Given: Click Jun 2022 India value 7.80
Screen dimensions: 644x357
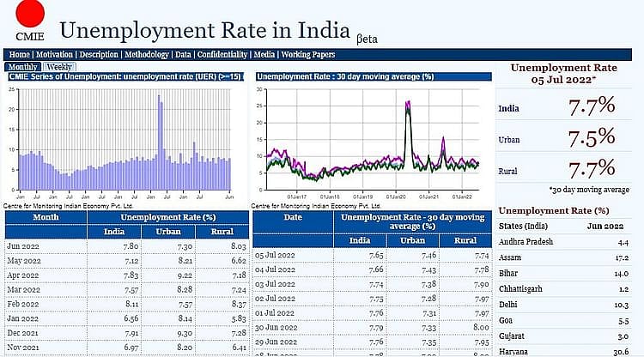Looking at the screenshot, I should [x=131, y=246].
